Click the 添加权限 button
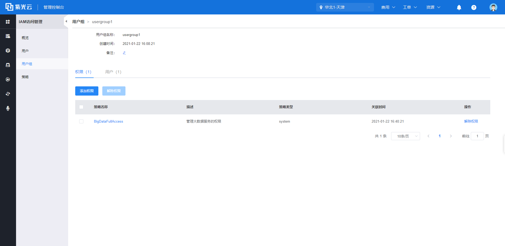505x246 pixels. pyautogui.click(x=87, y=91)
